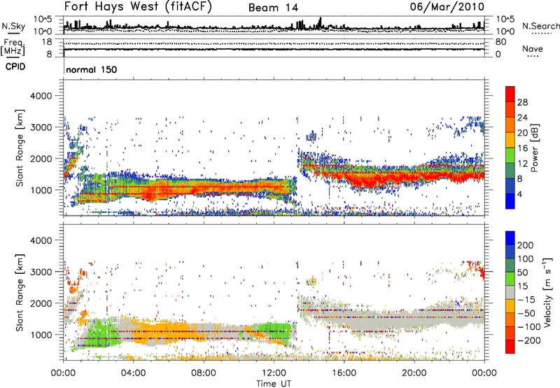Click "4000" on the power panel axis

pyautogui.click(x=41, y=96)
